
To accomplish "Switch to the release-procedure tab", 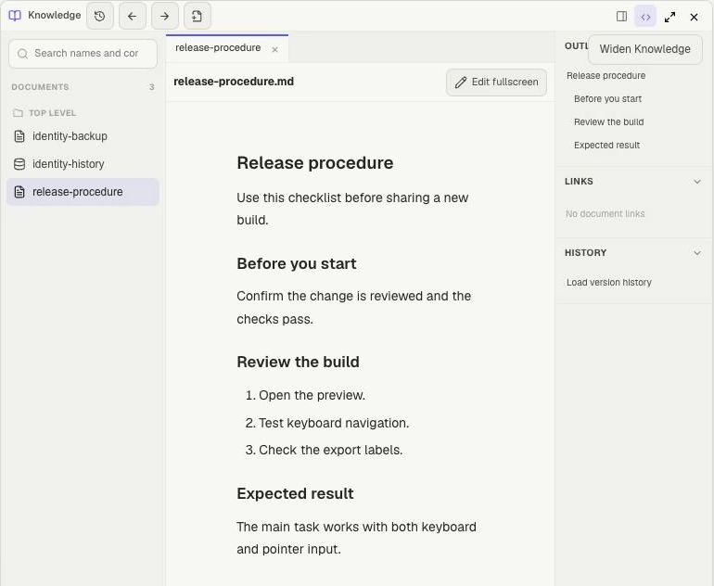I will pos(218,48).
